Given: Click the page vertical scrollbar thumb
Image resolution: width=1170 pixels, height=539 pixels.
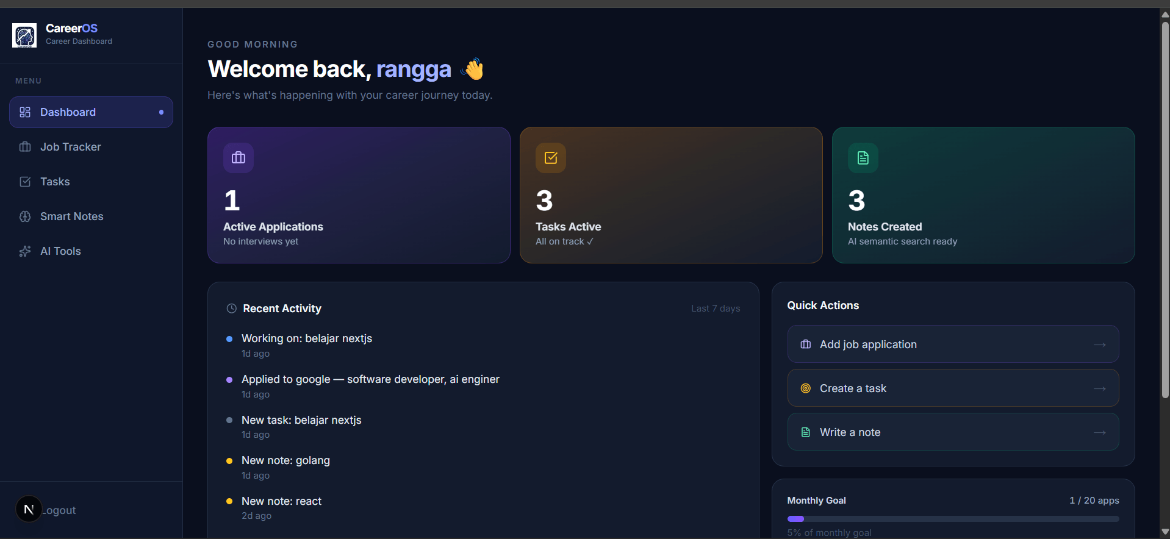Looking at the screenshot, I should (1165, 210).
